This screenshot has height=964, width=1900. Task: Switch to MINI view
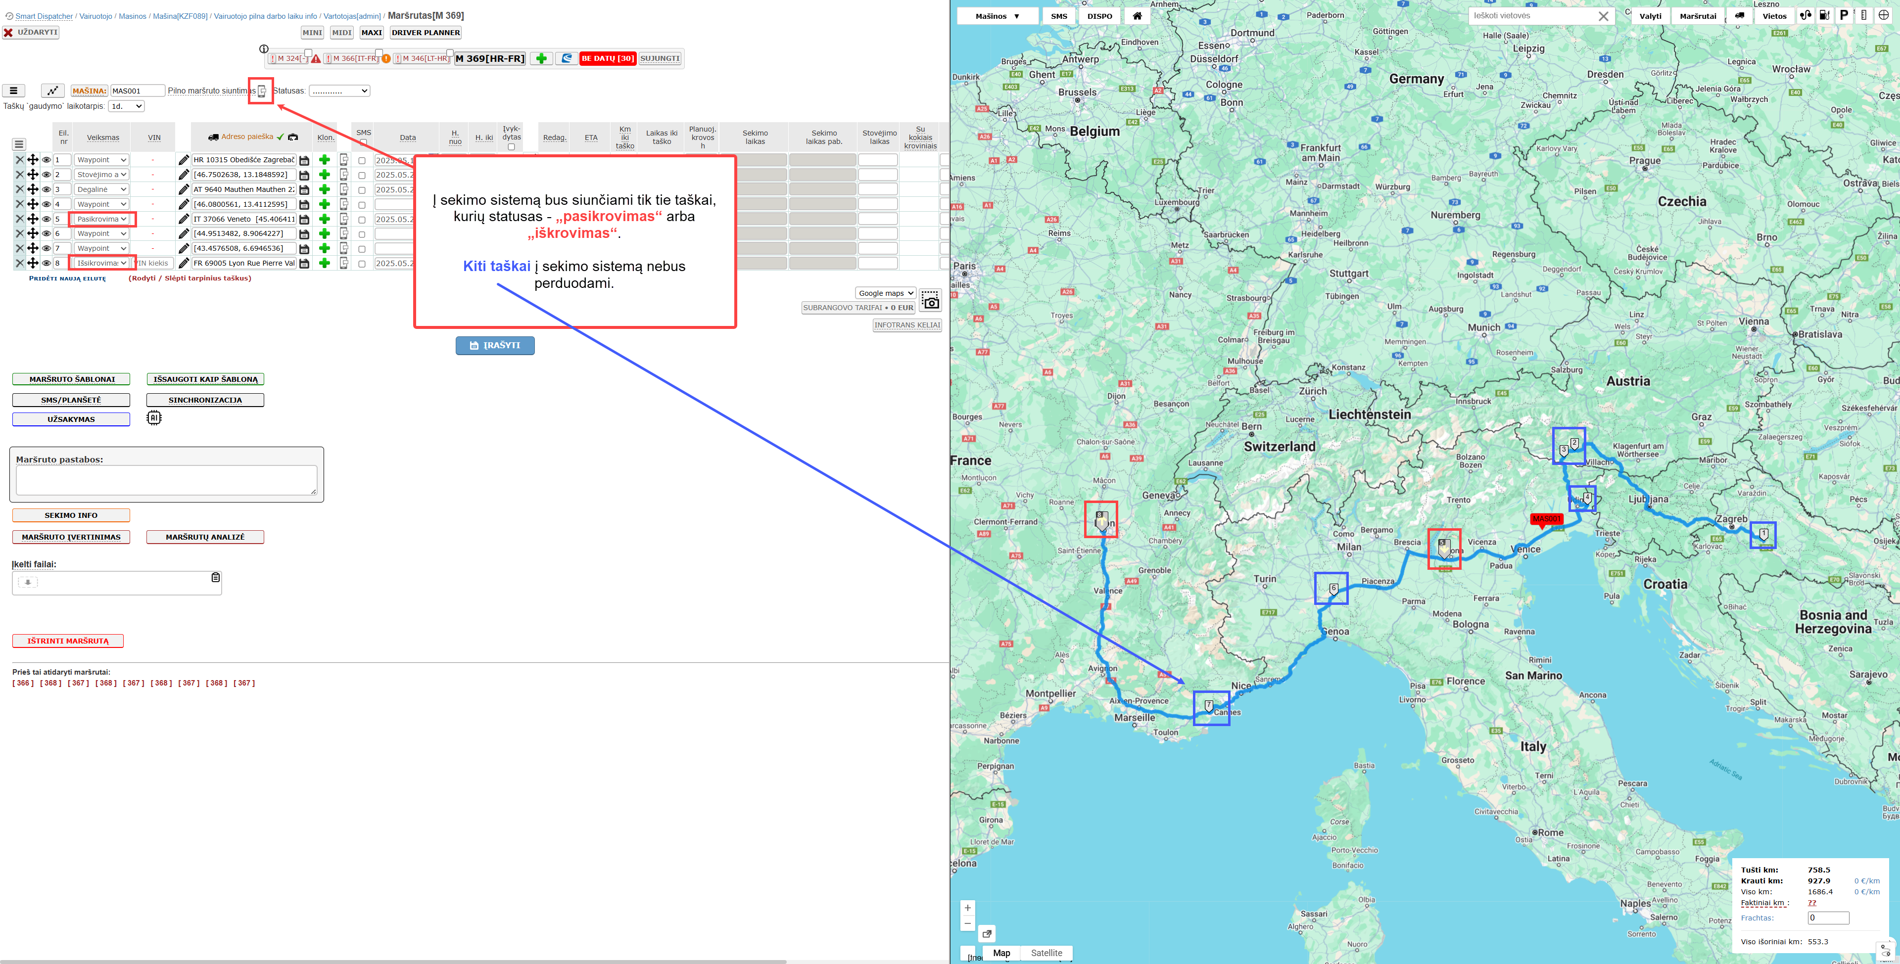coord(313,33)
